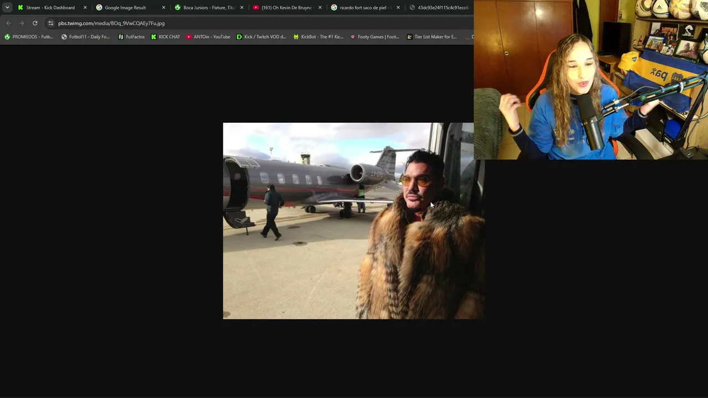Screen dimensions: 708x398
Task: Switch to the ricardo fort saco de piel tab
Action: [x=366, y=8]
